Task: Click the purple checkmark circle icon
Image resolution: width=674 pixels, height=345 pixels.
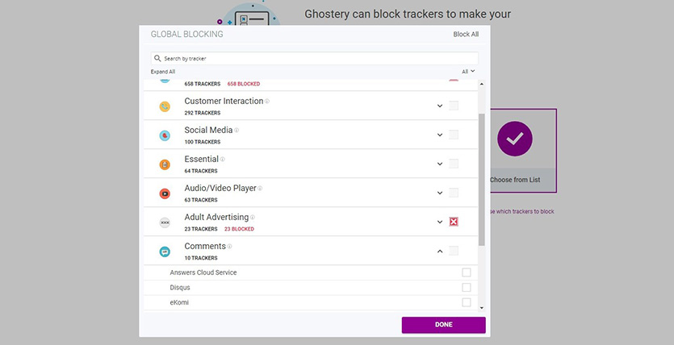Action: [x=515, y=139]
